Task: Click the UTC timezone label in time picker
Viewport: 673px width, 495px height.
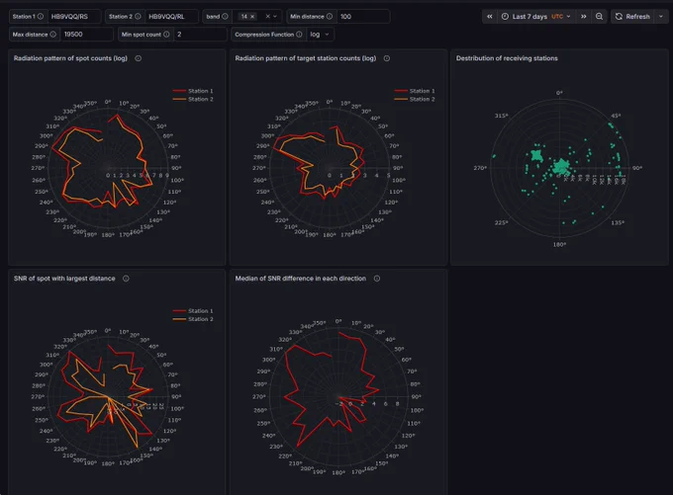Action: click(557, 16)
